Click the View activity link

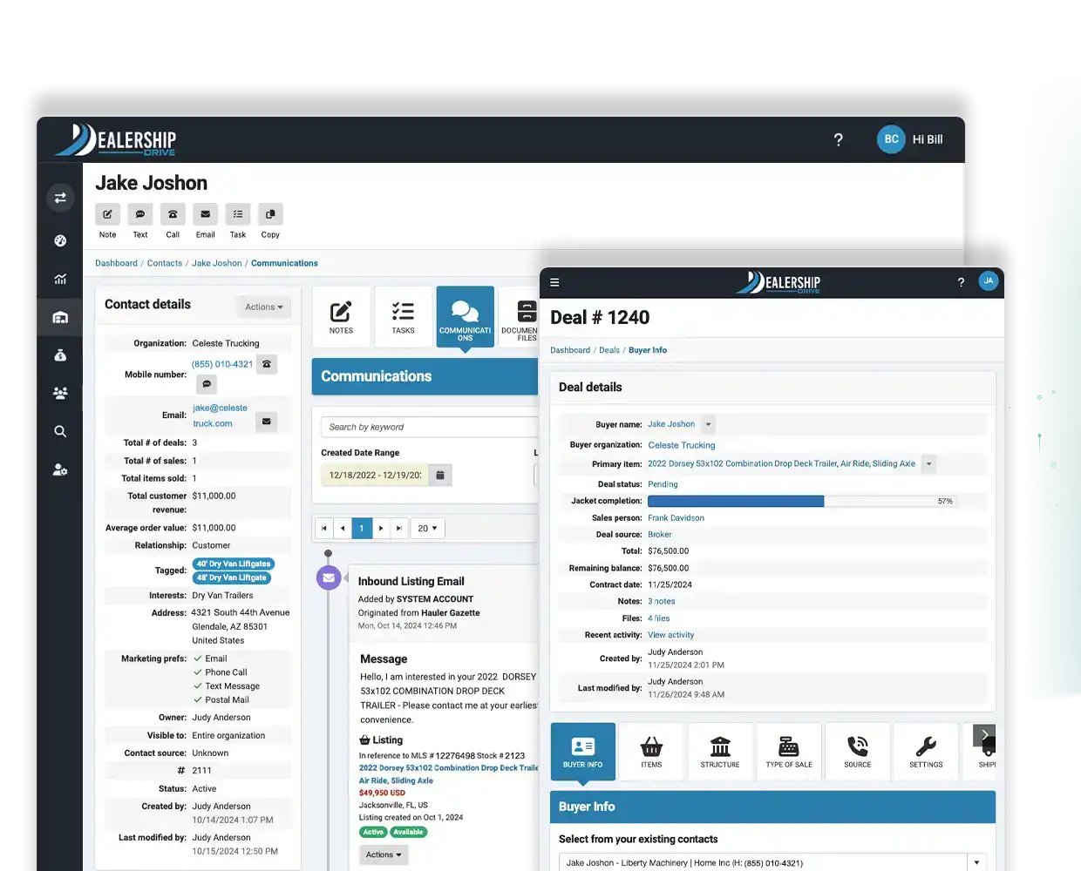click(x=670, y=635)
